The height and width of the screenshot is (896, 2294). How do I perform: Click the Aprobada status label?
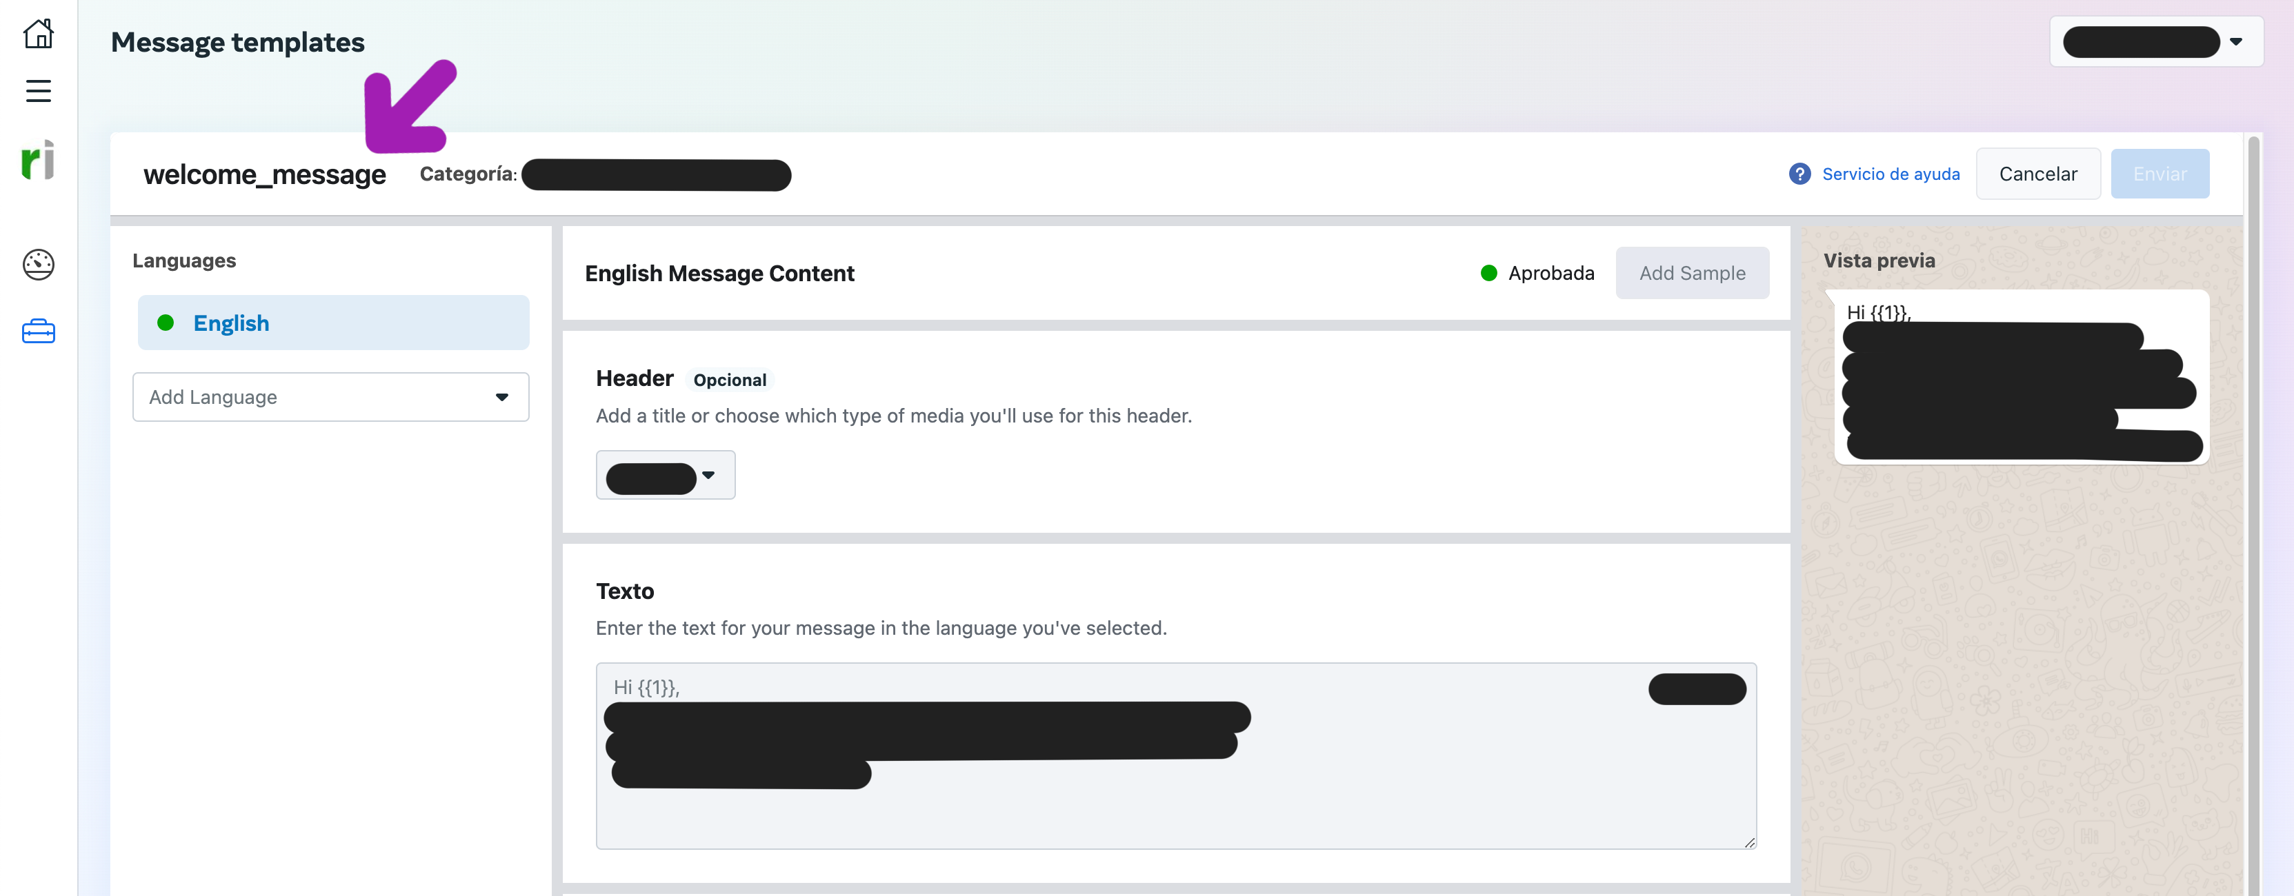tap(1550, 273)
